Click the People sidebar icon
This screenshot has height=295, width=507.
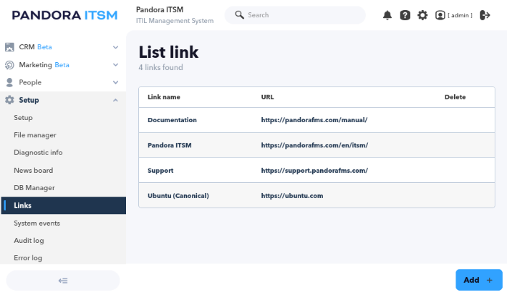click(x=9, y=82)
